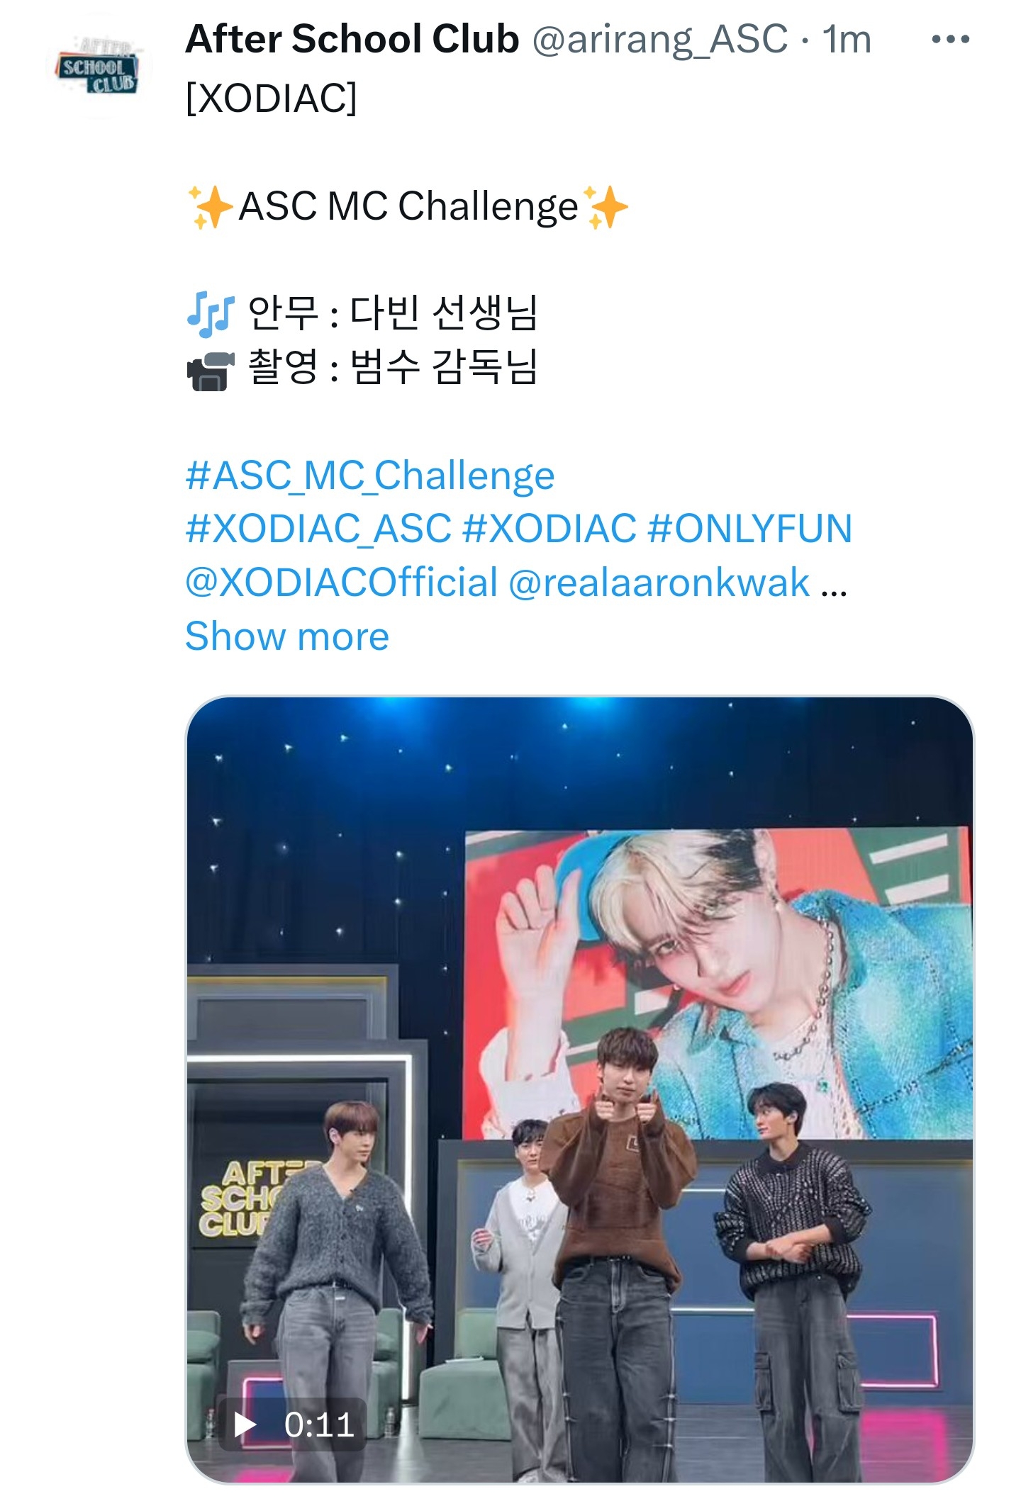This screenshot has height=1506, width=1021.
Task: Click the sparkles emoji after Challenge
Action: [605, 207]
